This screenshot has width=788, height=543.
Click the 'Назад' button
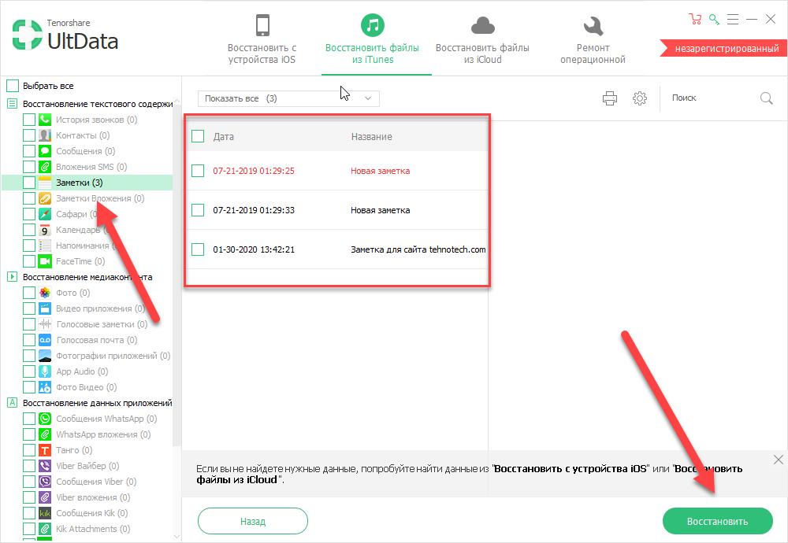253,522
